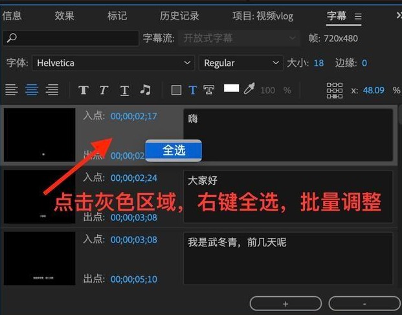Switch to the 历史记录 tab
The height and width of the screenshot is (315, 402).
[179, 16]
